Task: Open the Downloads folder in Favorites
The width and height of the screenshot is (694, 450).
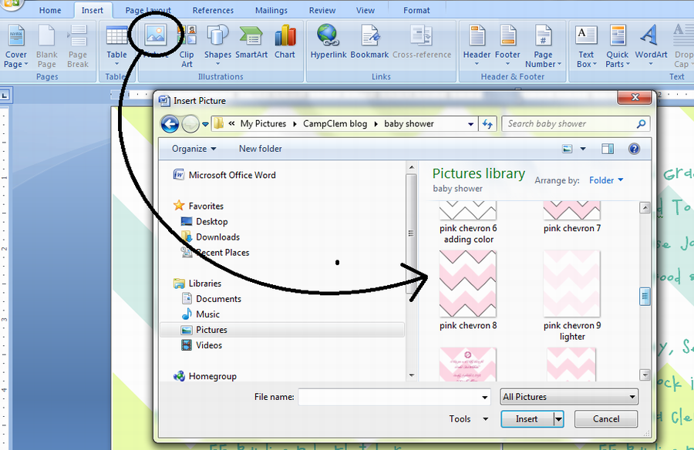Action: [211, 237]
